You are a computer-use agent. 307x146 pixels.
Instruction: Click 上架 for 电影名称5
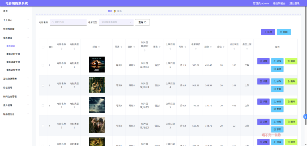pos(277,69)
